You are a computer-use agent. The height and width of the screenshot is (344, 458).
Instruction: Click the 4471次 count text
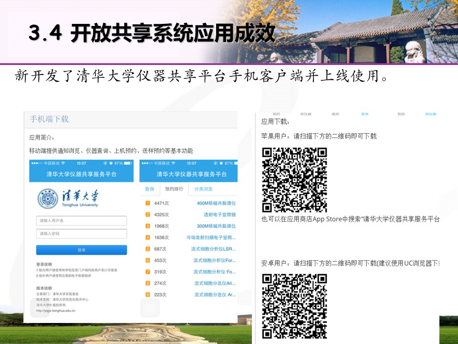pyautogui.click(x=162, y=203)
